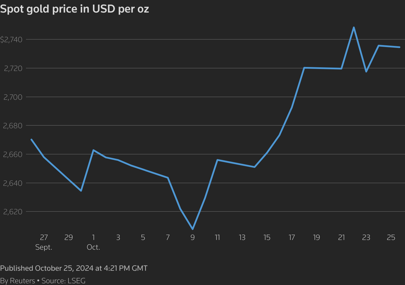Click the line's local peak at Oct 1
This screenshot has width=405, height=285.
(x=93, y=150)
